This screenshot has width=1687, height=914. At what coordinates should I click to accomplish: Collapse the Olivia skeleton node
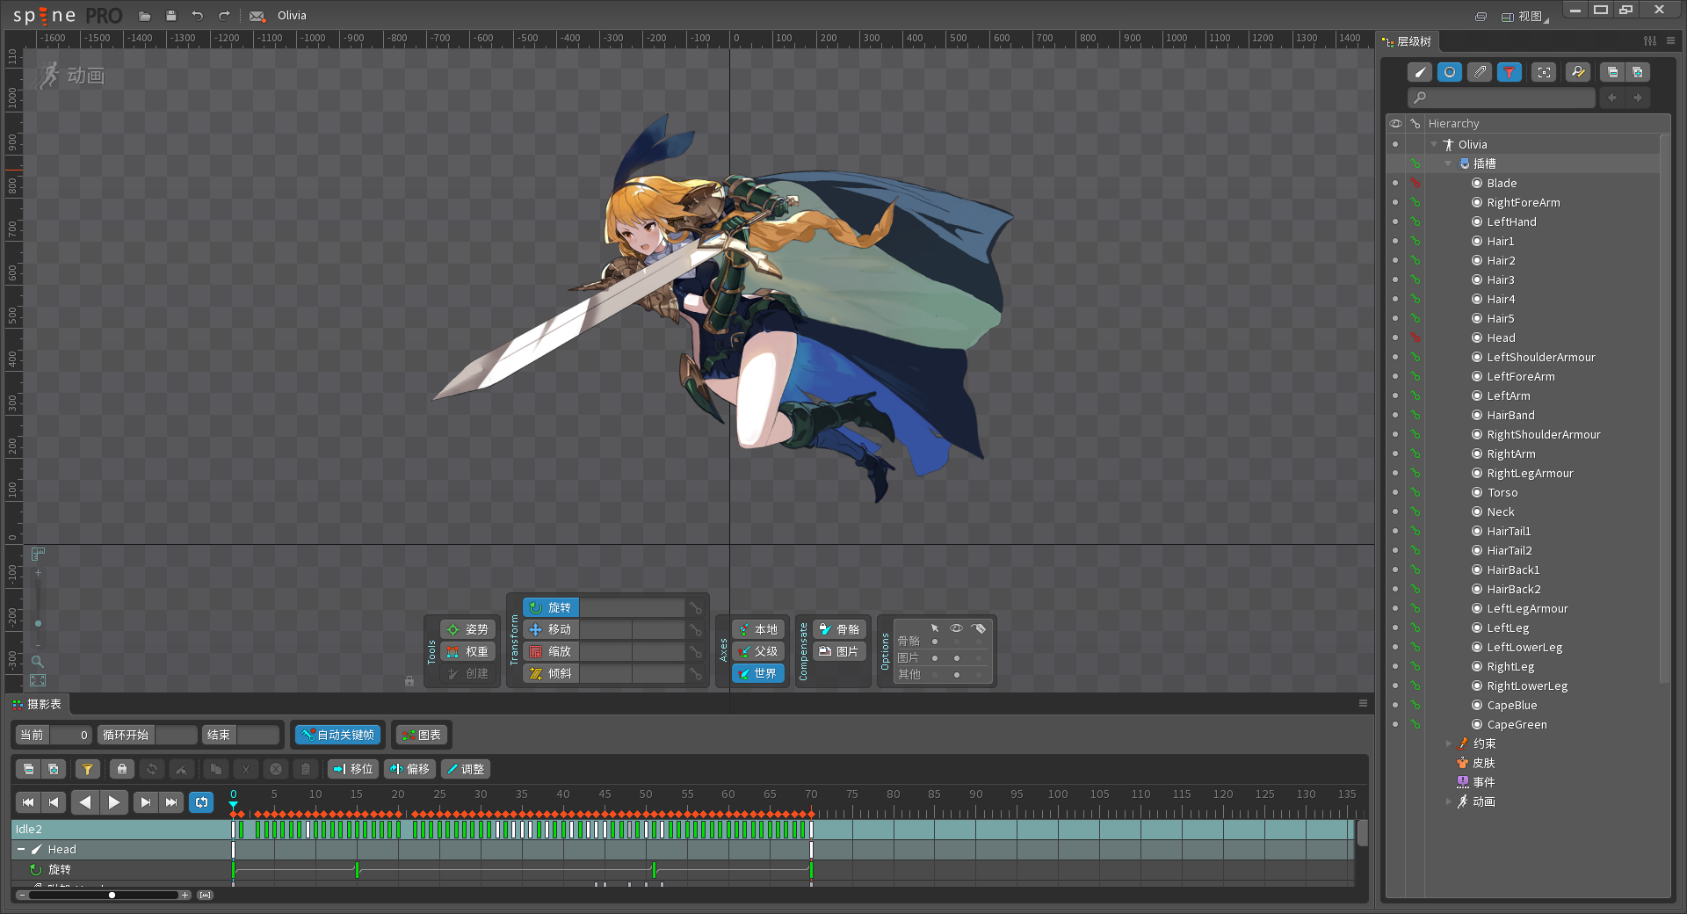[x=1434, y=144]
